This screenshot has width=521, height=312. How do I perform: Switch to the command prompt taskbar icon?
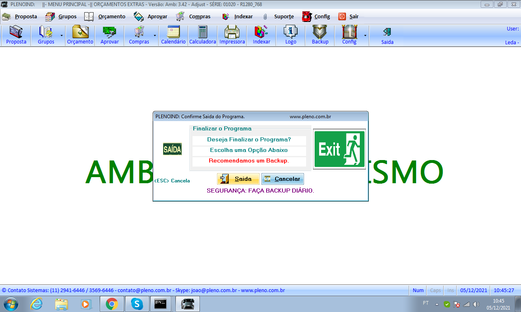(160, 304)
